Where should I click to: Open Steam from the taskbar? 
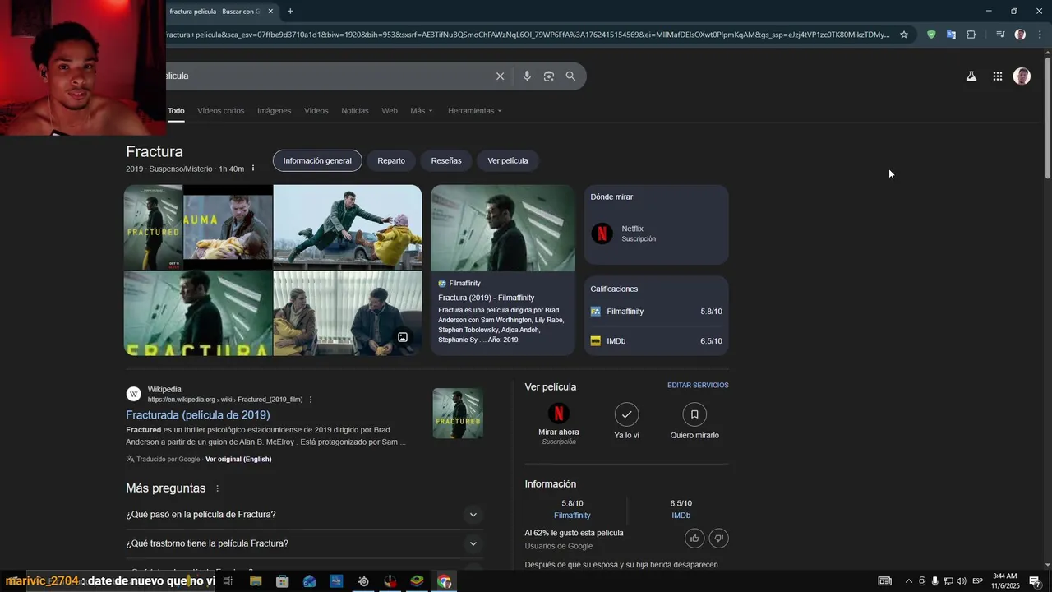click(363, 581)
